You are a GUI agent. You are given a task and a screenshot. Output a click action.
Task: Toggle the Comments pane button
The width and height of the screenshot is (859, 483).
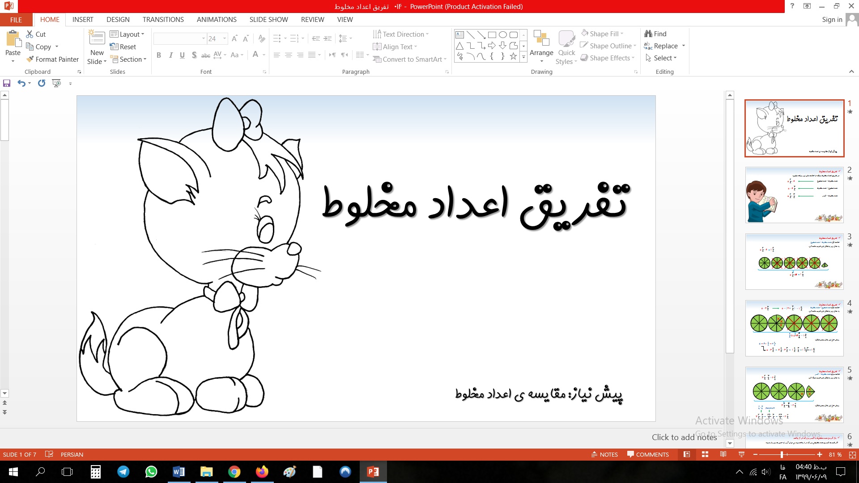pyautogui.click(x=648, y=454)
